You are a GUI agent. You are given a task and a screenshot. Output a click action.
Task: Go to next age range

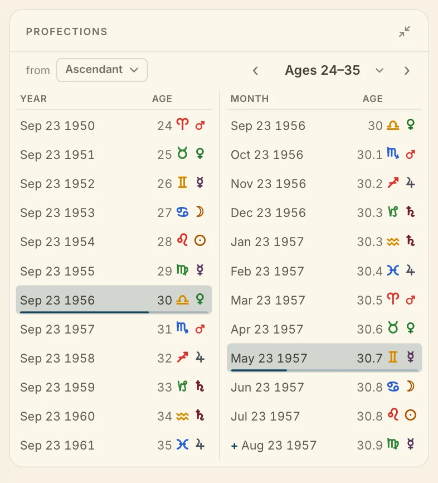click(407, 70)
